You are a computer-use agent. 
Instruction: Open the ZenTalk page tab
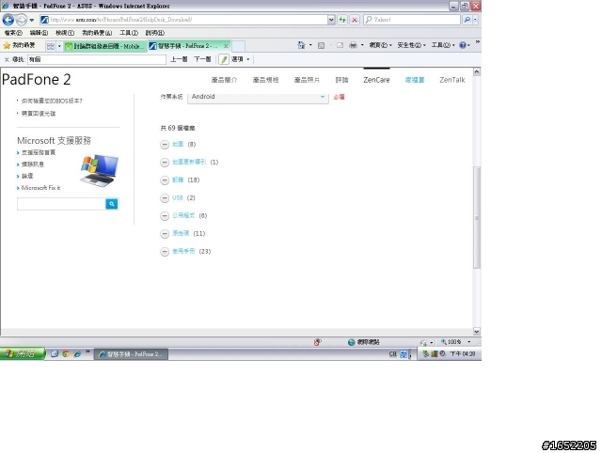tap(452, 80)
